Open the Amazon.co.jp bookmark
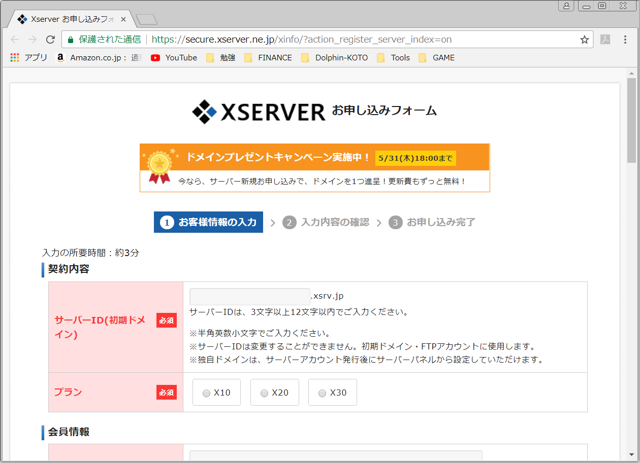The image size is (640, 463). (x=99, y=58)
